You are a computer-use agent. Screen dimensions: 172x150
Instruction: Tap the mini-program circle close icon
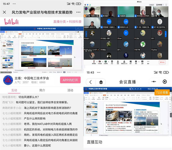(165, 82)
